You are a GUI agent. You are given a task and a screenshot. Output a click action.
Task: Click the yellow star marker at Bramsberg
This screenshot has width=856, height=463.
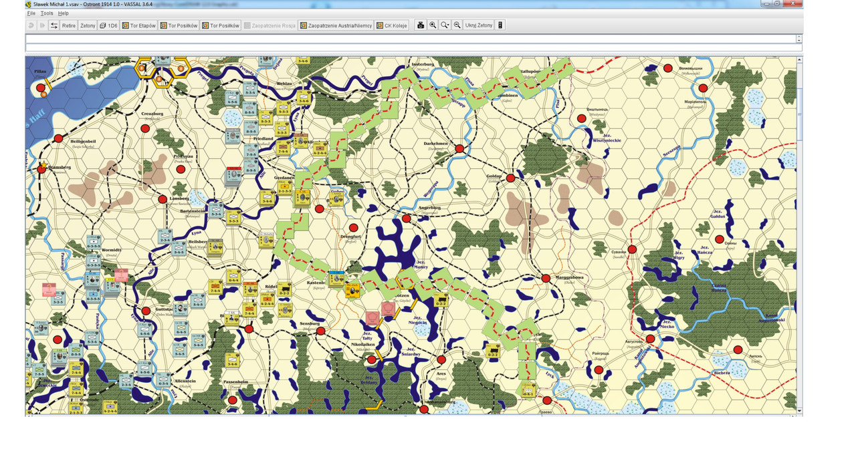43,165
